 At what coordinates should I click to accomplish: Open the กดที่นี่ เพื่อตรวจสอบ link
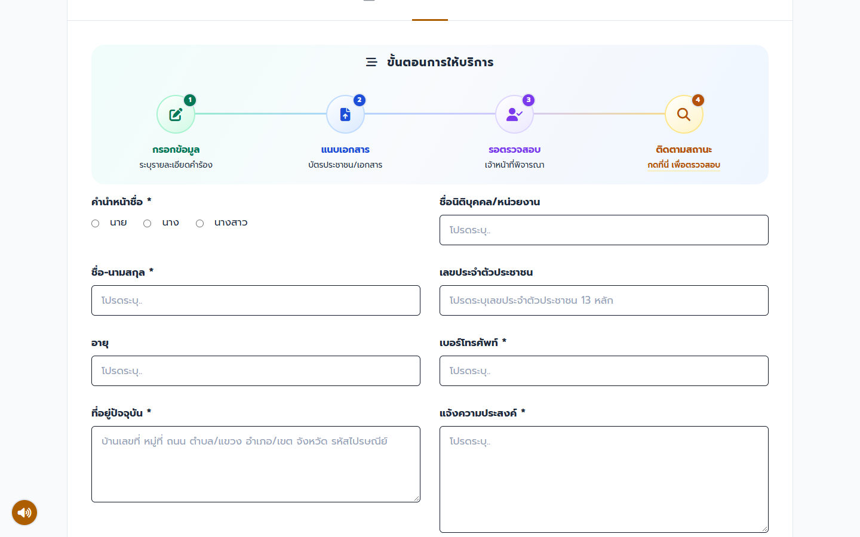point(684,165)
